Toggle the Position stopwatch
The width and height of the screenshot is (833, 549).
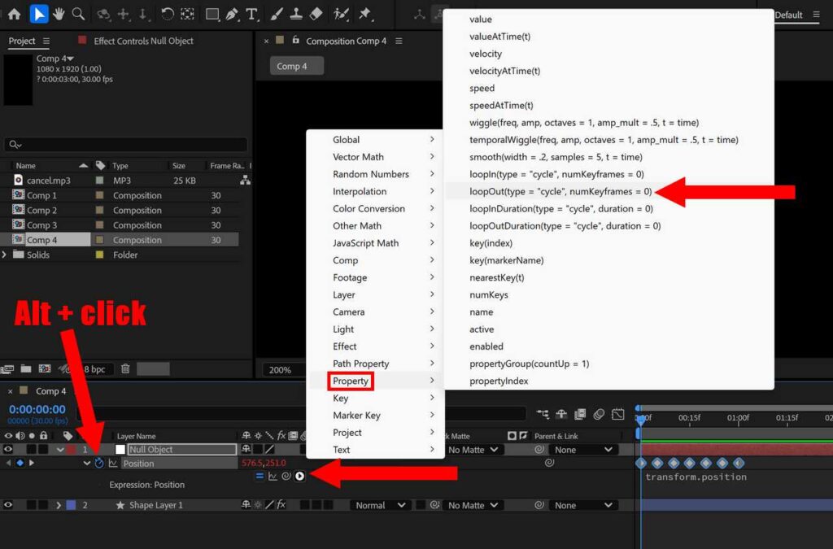[98, 463]
